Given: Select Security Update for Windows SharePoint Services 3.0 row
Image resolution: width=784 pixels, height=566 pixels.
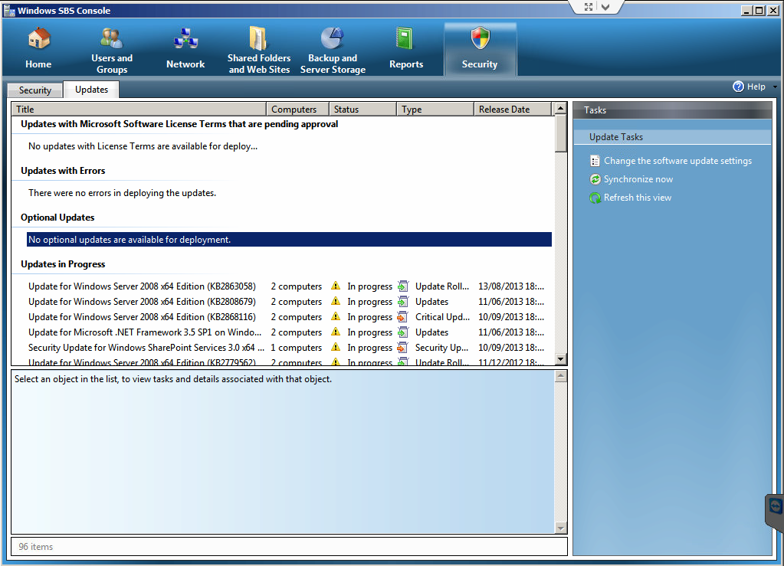Looking at the screenshot, I should [289, 348].
